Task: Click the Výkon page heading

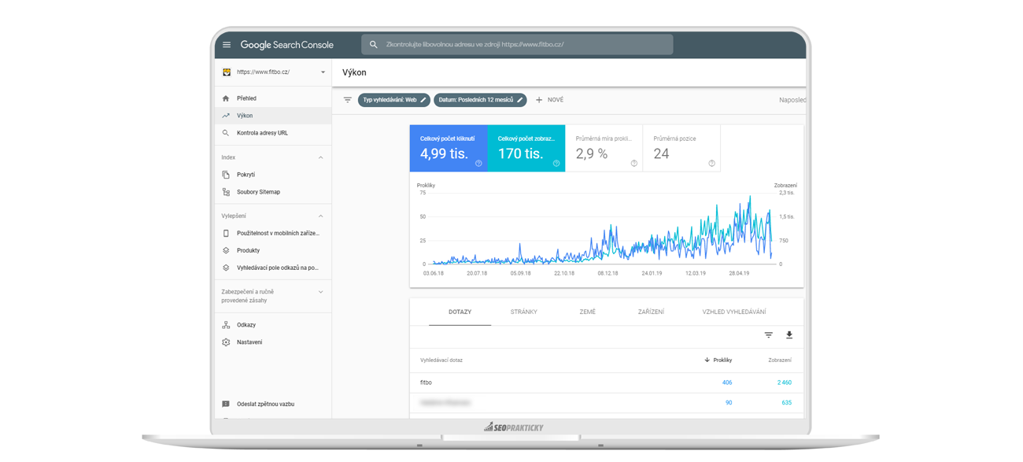Action: point(354,72)
